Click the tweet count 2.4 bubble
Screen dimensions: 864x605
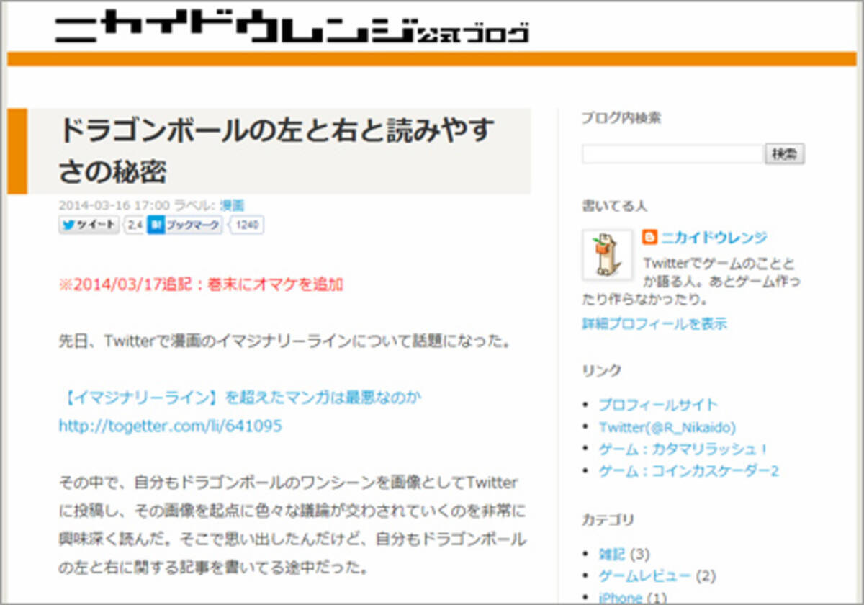(134, 225)
